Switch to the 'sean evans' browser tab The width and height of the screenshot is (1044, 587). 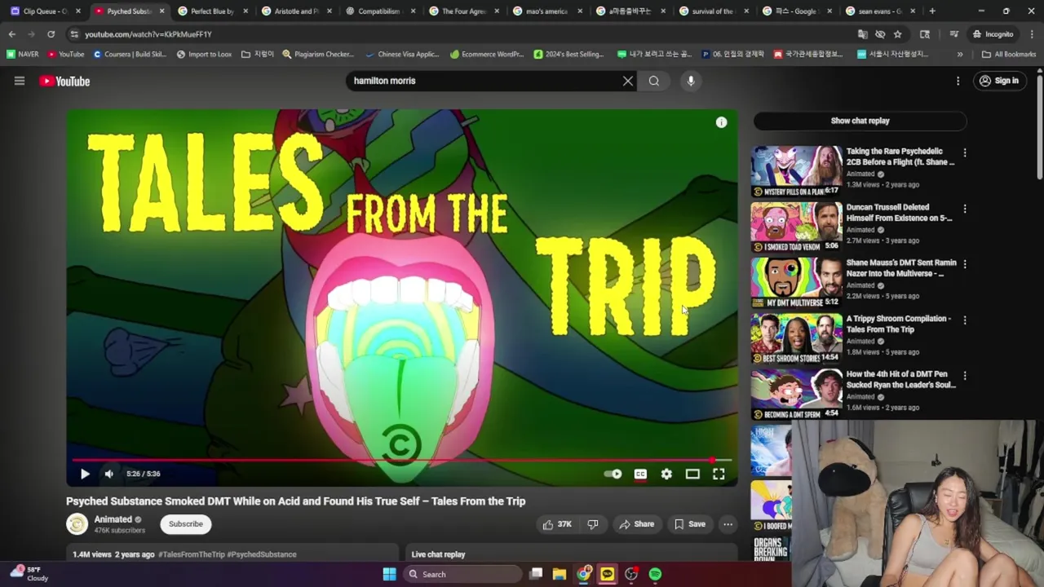[879, 11]
